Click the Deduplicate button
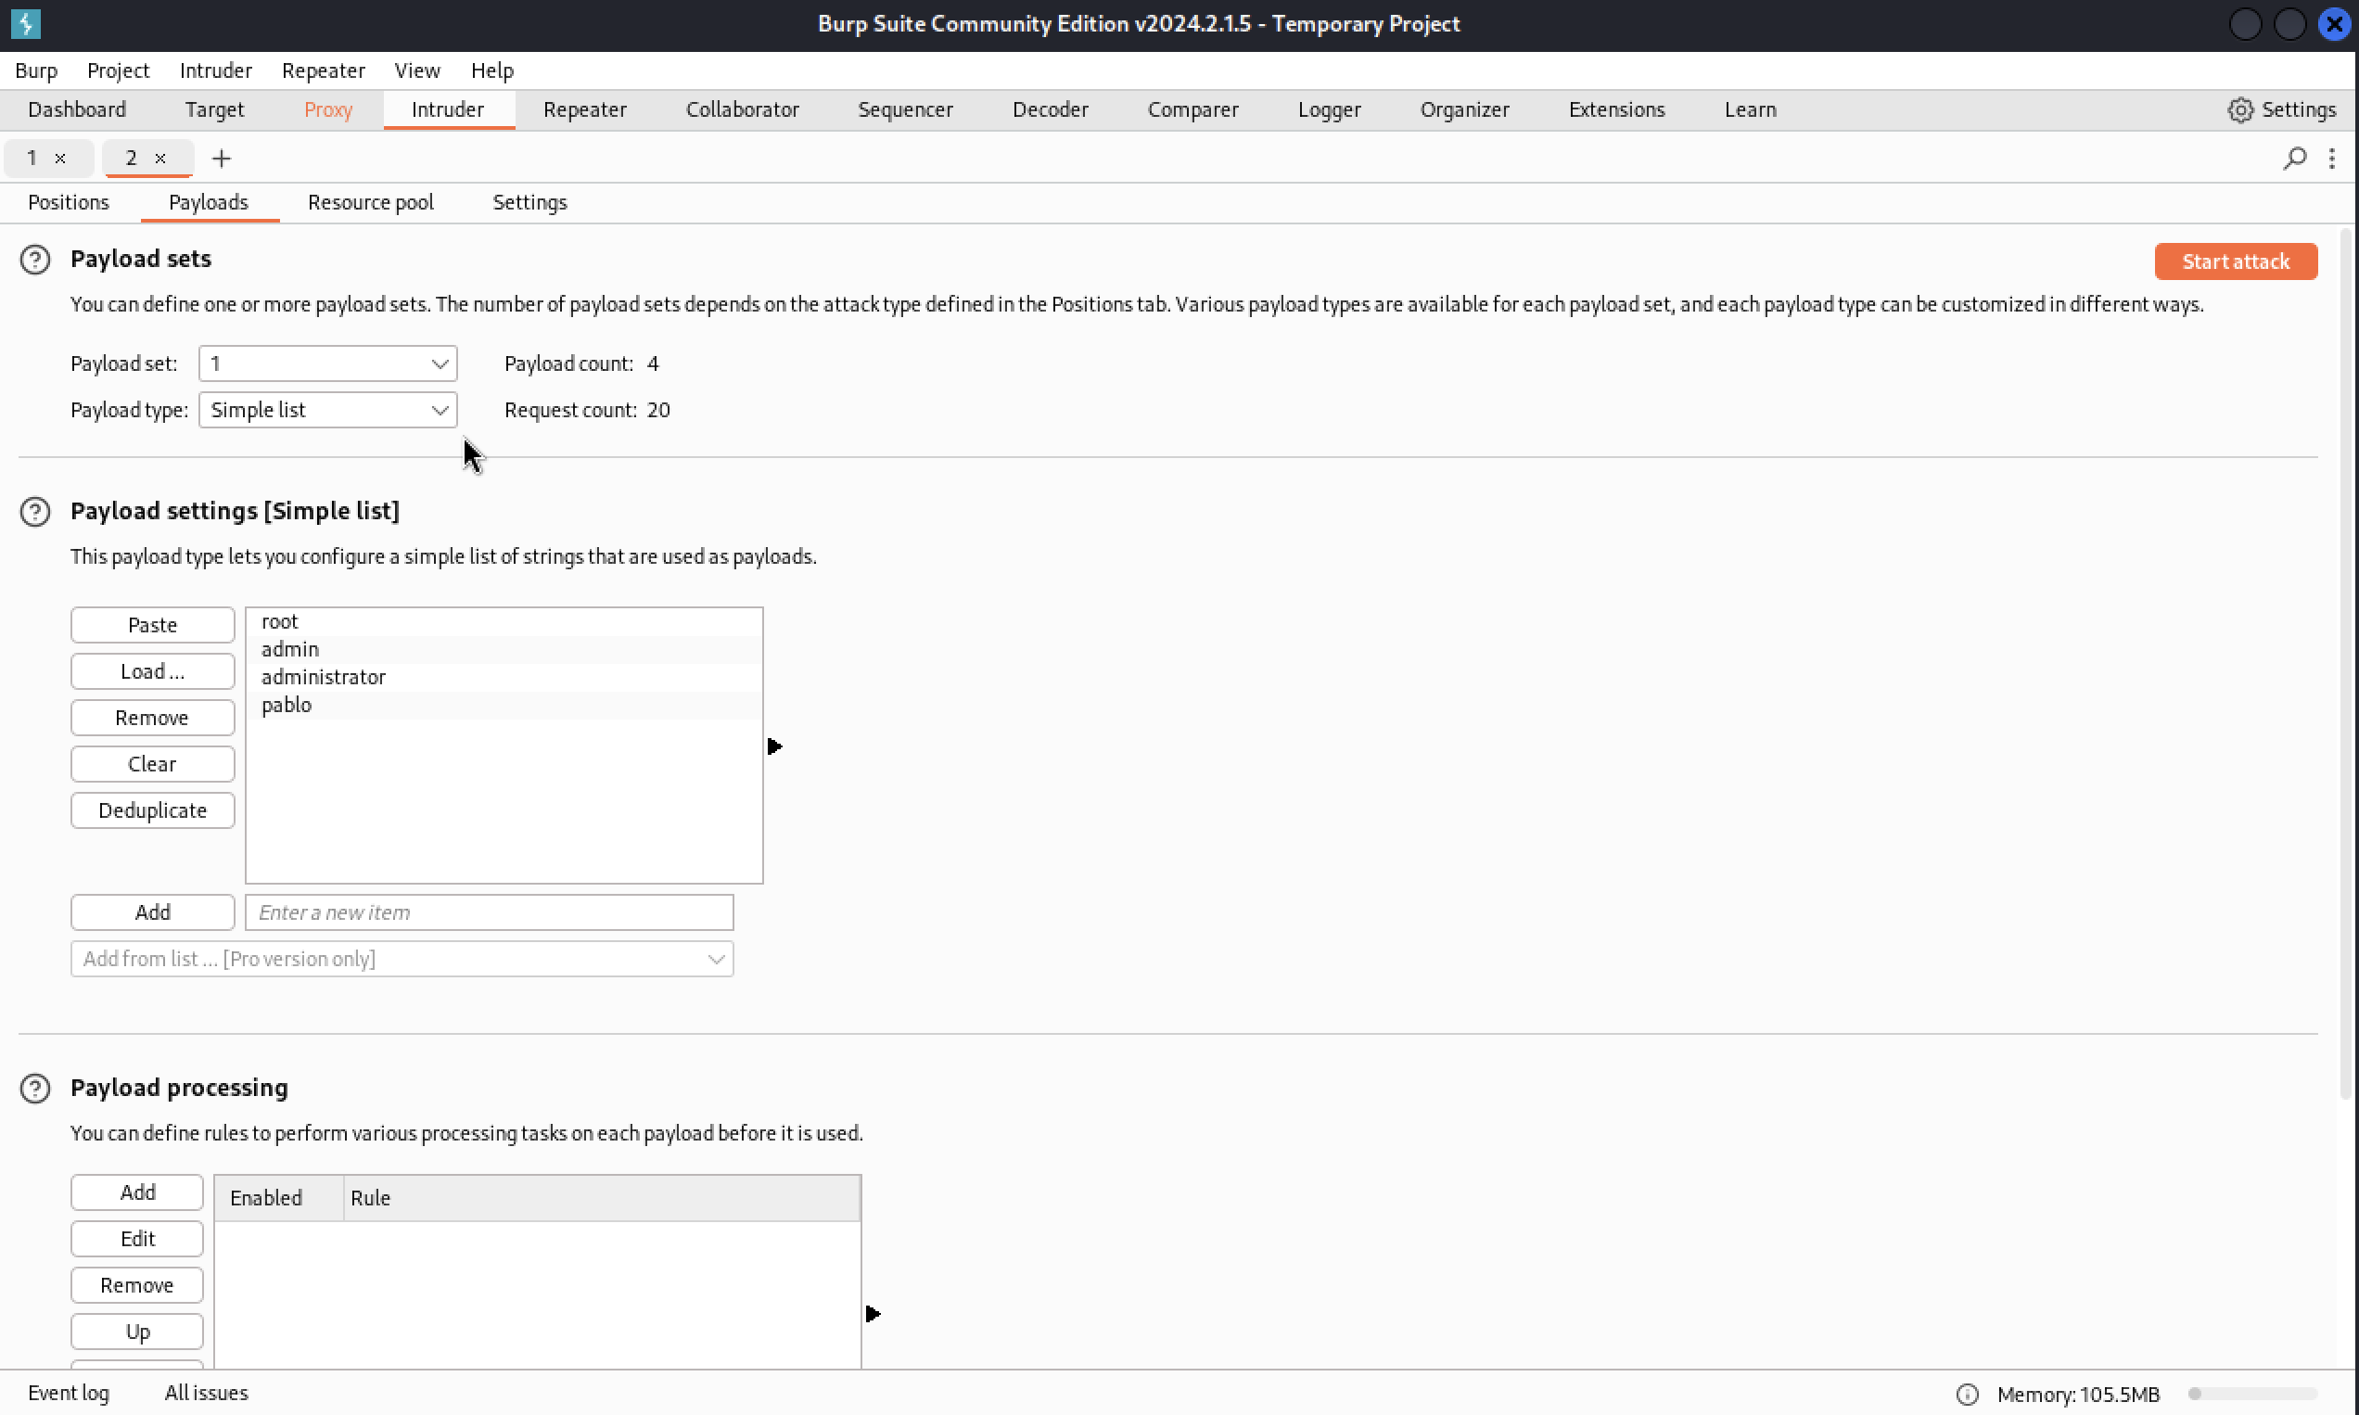2359x1415 pixels. tap(151, 810)
